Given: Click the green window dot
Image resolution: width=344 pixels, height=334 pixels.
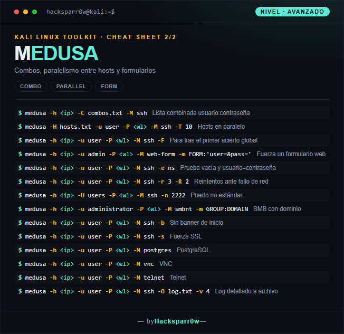Looking at the screenshot, I should click(x=34, y=12).
